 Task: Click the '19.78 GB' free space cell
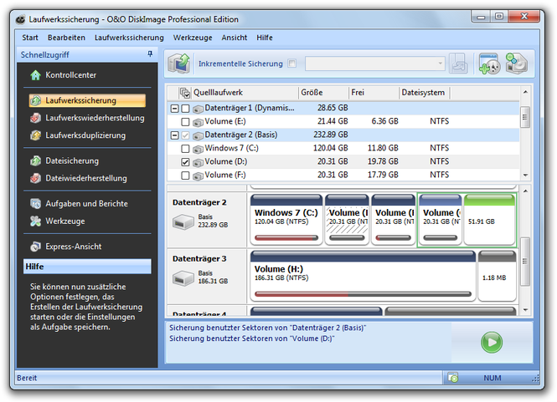(383, 161)
